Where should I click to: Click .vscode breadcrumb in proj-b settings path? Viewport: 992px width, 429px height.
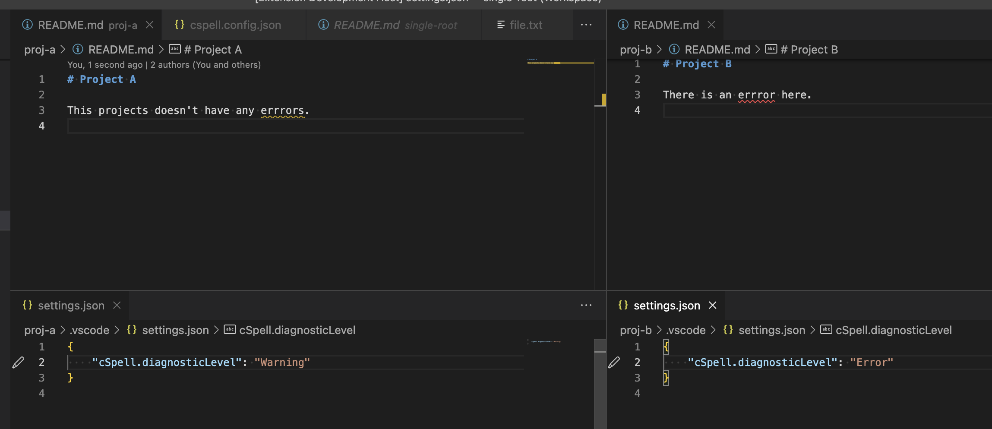[x=686, y=330]
